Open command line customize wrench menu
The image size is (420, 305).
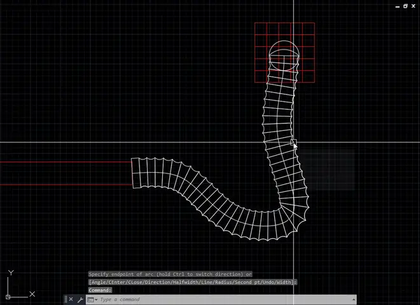(x=80, y=299)
